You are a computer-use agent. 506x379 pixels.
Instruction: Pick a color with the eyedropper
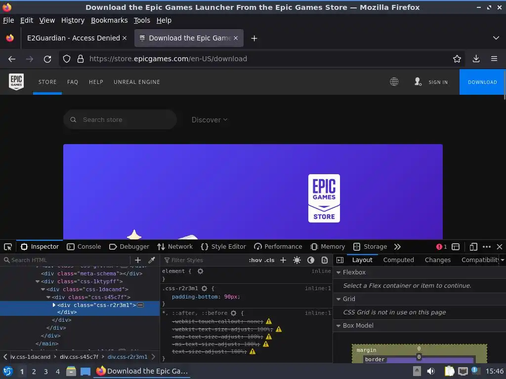pos(152,260)
